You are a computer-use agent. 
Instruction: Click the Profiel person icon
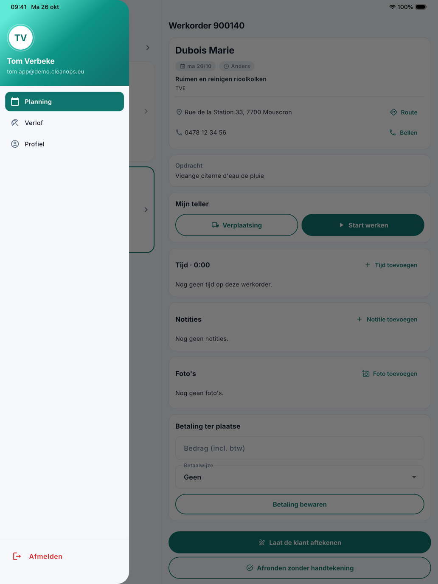pos(15,144)
